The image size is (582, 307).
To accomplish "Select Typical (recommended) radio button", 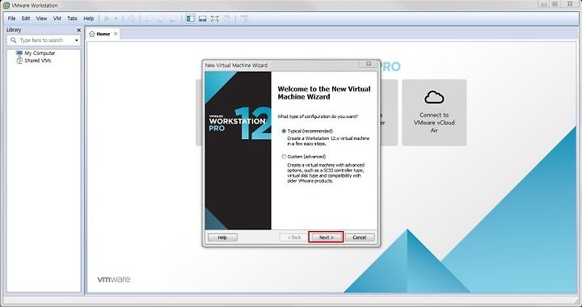I will tap(284, 131).
